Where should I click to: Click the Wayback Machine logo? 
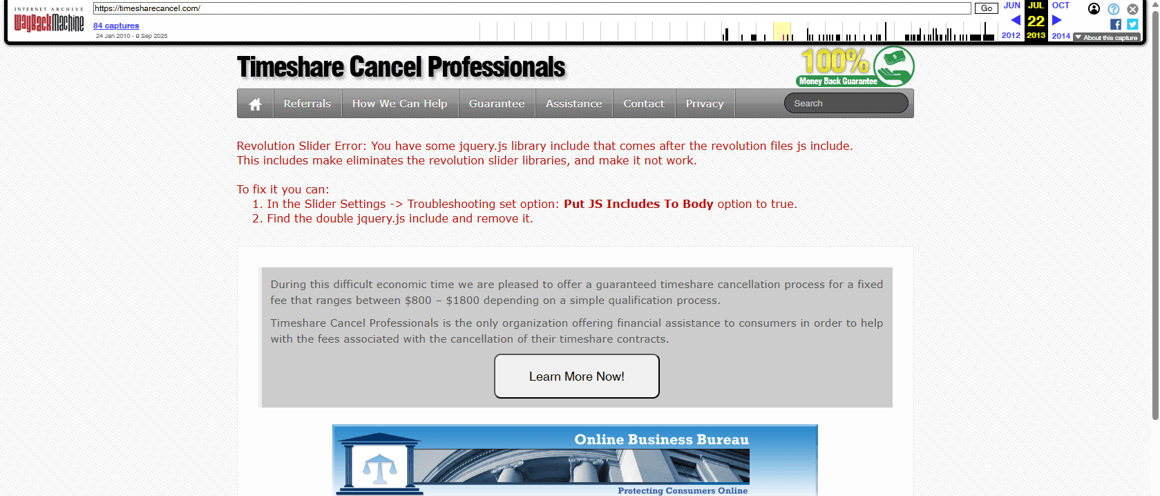49,21
